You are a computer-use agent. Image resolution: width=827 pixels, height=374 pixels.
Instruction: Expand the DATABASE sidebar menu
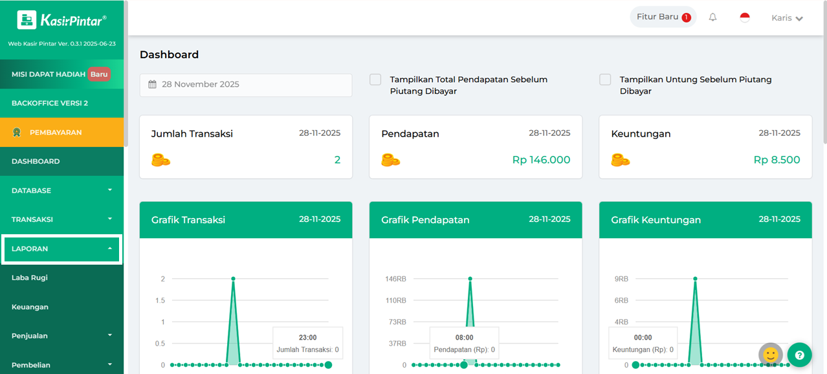61,190
